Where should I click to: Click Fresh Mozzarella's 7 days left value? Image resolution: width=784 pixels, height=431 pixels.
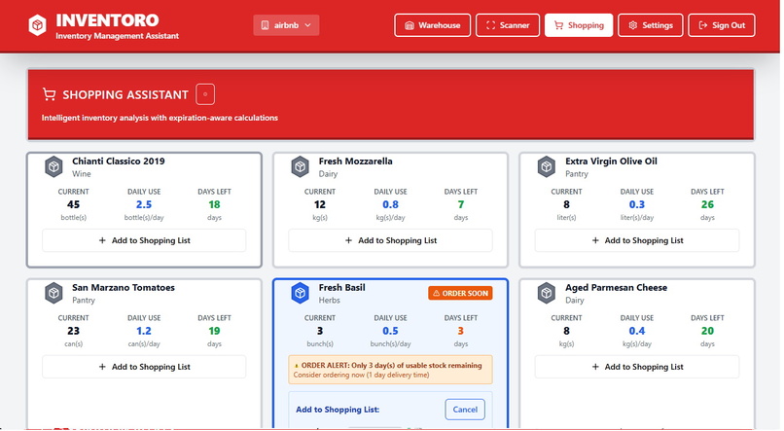click(x=461, y=204)
